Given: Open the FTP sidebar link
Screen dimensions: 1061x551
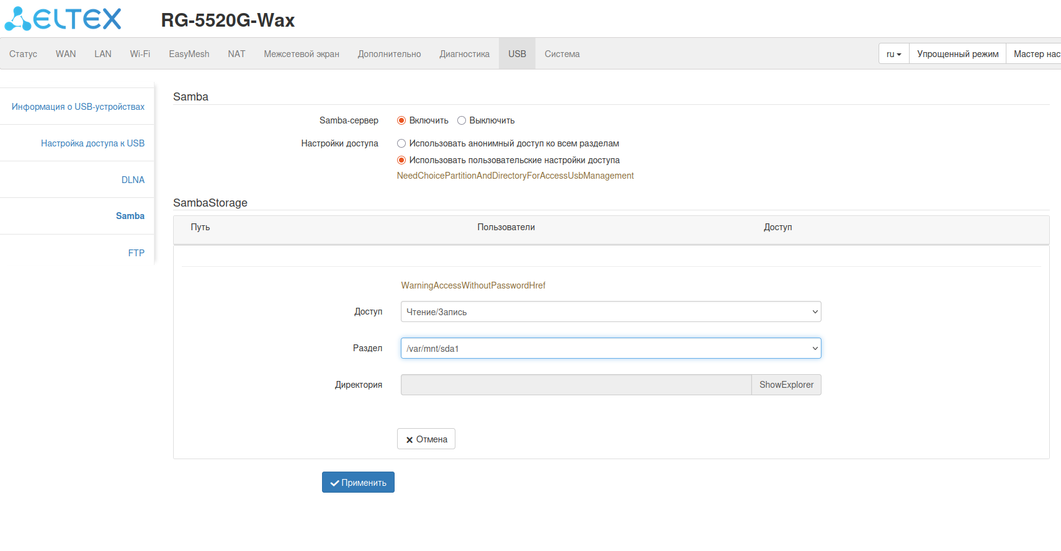Looking at the screenshot, I should coord(136,253).
